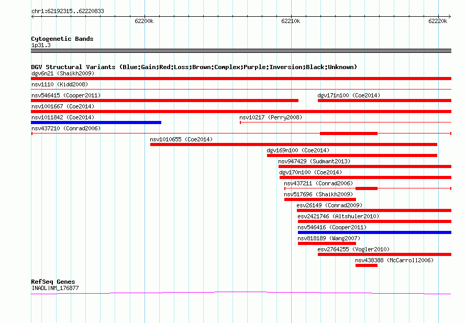The height and width of the screenshot is (323, 466).
Task: Click the RefSeq Genes track title
Action: click(x=53, y=282)
